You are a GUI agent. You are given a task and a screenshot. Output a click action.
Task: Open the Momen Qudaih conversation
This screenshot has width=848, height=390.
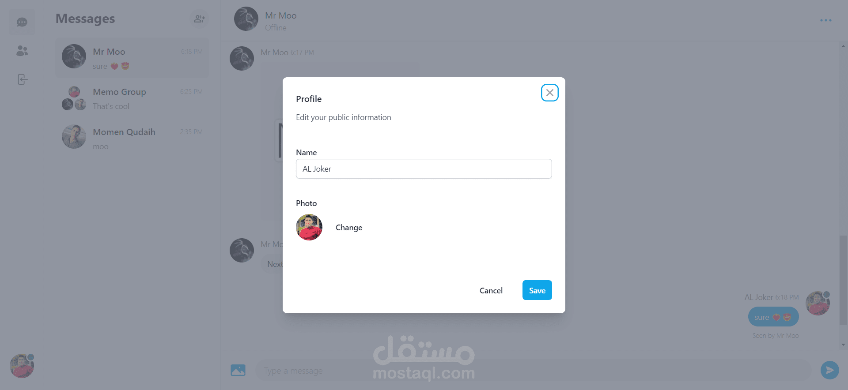pyautogui.click(x=132, y=139)
